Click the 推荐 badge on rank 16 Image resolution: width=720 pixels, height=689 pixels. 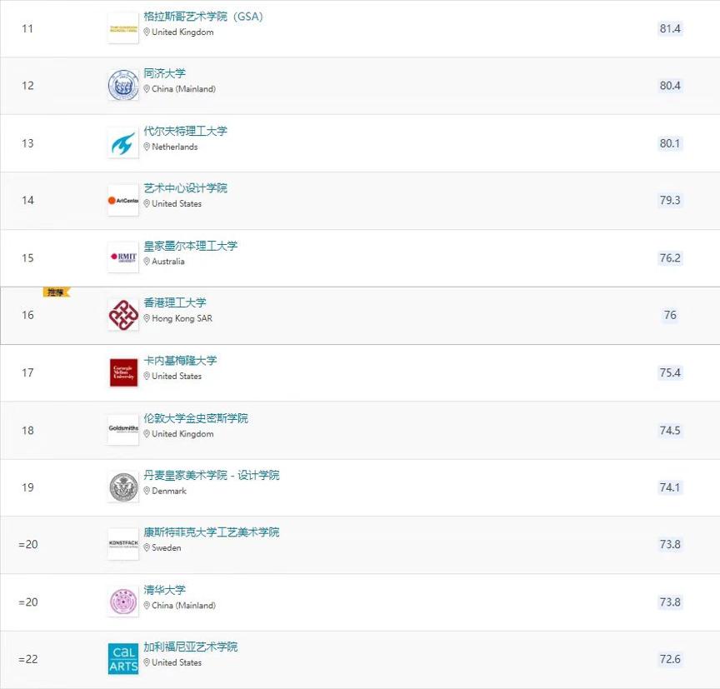click(x=57, y=292)
